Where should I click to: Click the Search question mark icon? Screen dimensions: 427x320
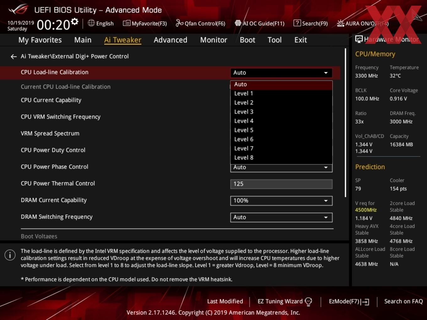[x=297, y=23]
